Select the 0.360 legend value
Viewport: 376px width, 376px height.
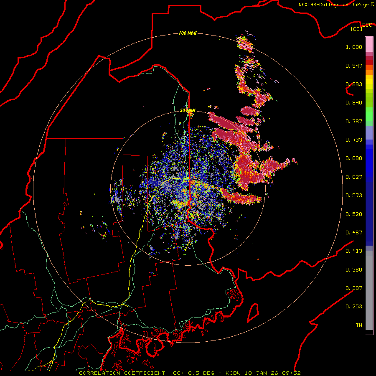coord(354,270)
